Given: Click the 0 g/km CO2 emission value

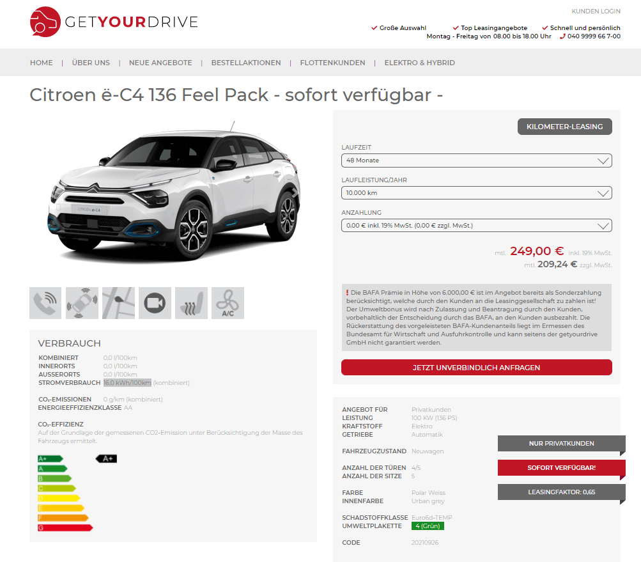Looking at the screenshot, I should (133, 399).
